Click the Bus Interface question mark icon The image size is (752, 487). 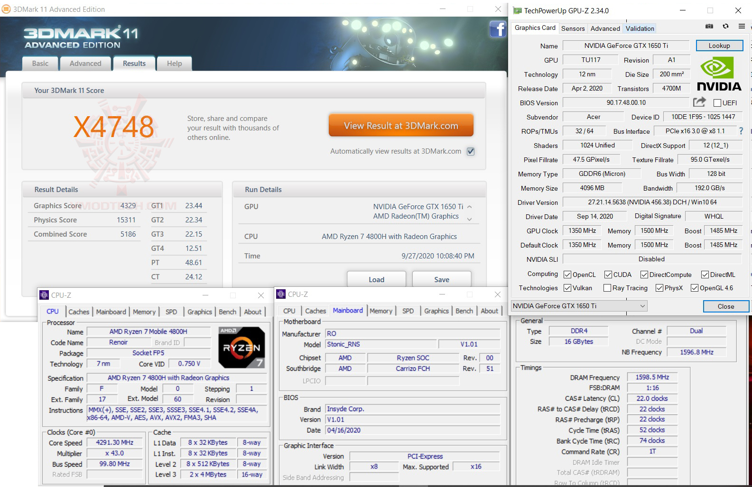click(741, 131)
